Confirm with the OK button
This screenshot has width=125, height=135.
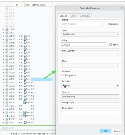pos(105,131)
